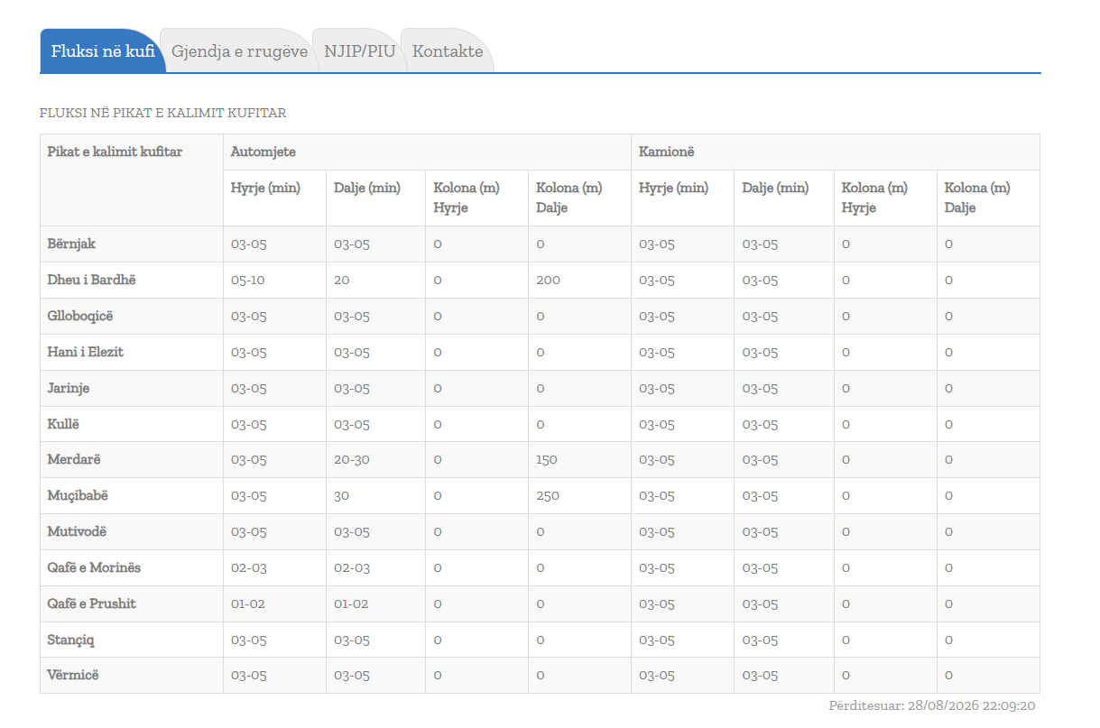Click the 150 queue value for Merdarë
This screenshot has width=1100, height=728.
tap(547, 460)
